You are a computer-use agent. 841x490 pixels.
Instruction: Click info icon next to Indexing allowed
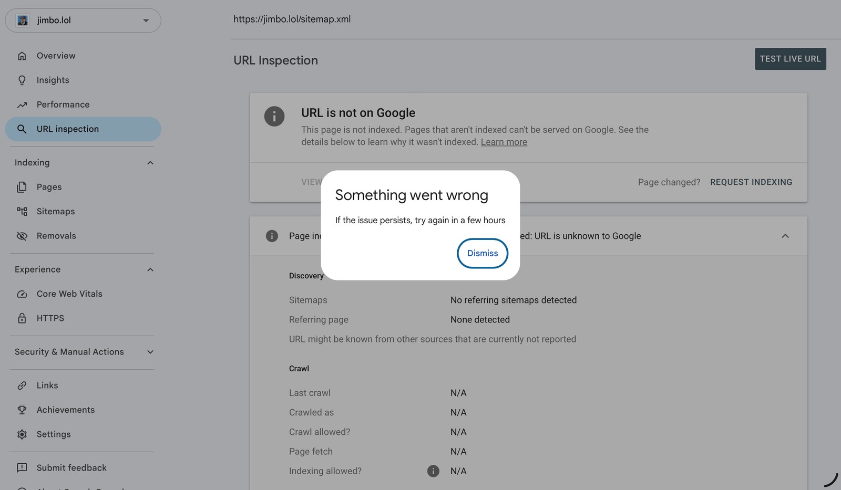433,471
